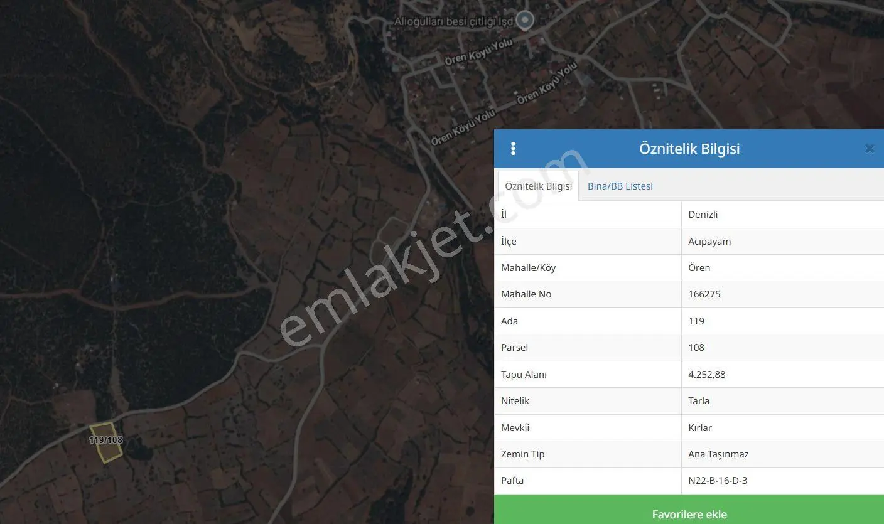Screen dimensions: 884x524
Task: Click the yellow 119/108 parcel on map
Action: [x=105, y=443]
